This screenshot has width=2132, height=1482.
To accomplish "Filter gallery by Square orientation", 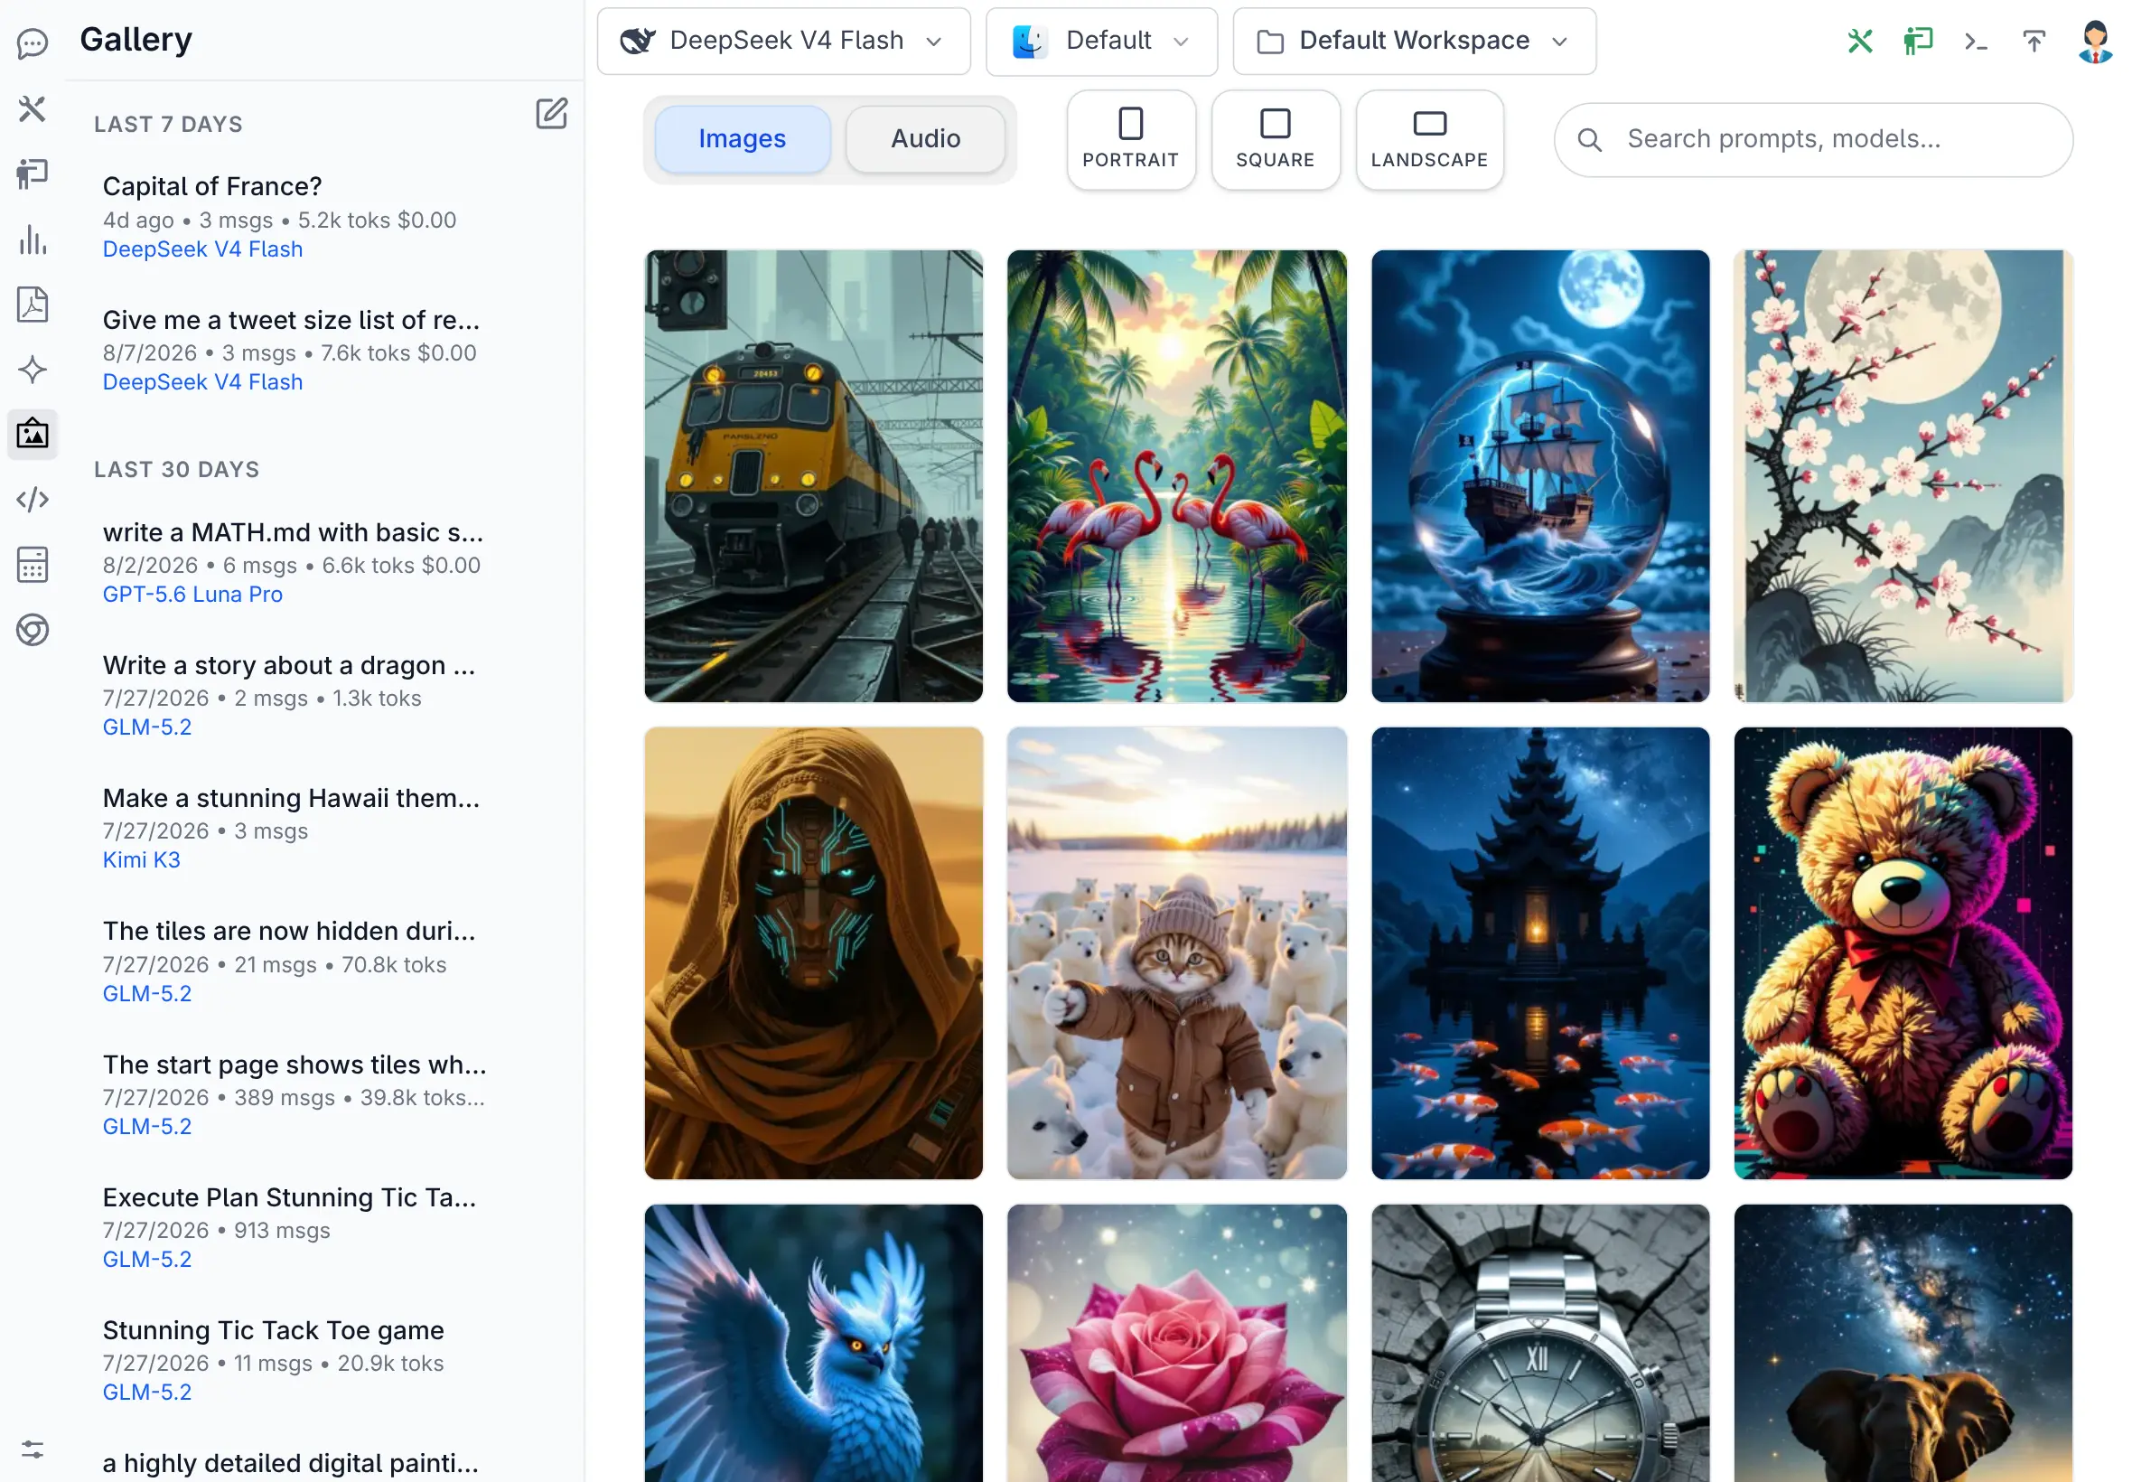I will click(x=1275, y=140).
